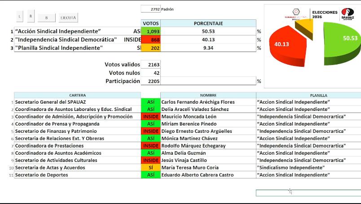Select the yellow 202 votes cell
361x204 pixels.
click(150, 48)
